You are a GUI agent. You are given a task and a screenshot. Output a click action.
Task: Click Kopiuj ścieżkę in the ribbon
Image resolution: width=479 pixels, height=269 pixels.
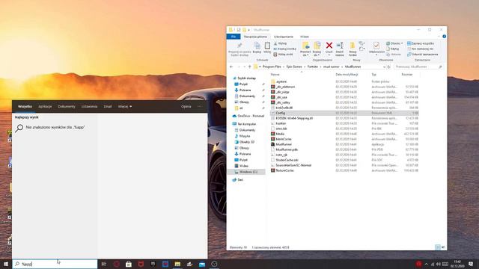pyautogui.click(x=284, y=49)
